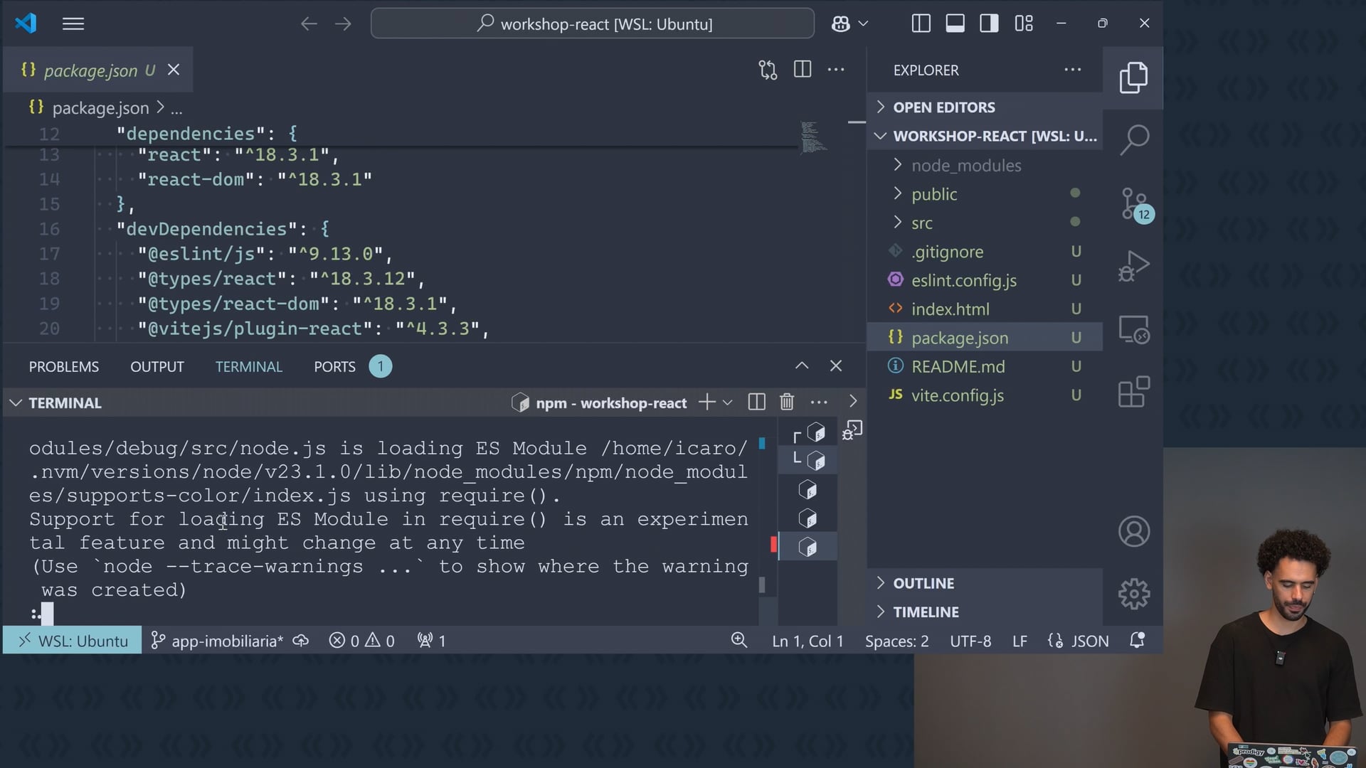
Task: Toggle the bottom panel layout button
Action: coord(955,23)
